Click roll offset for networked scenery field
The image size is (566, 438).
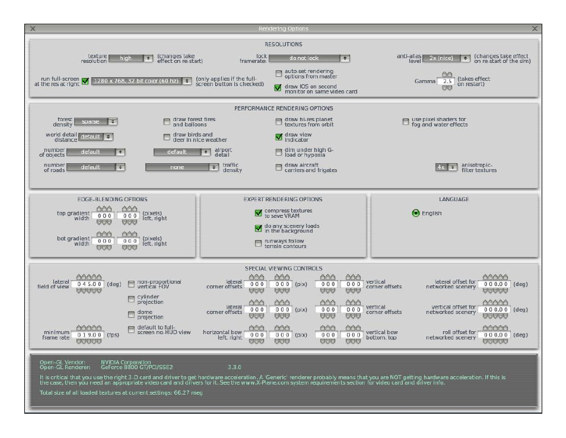(x=495, y=335)
